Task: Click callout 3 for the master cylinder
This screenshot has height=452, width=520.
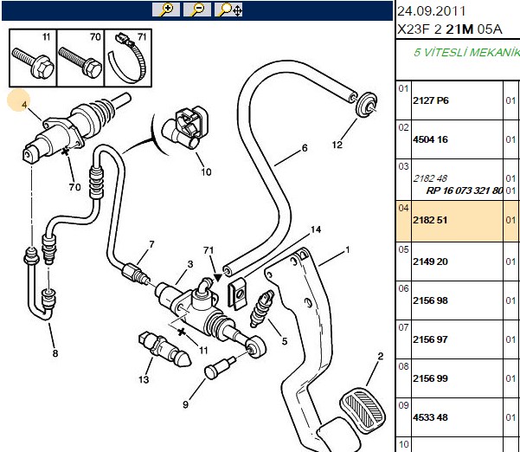Action: tap(190, 264)
